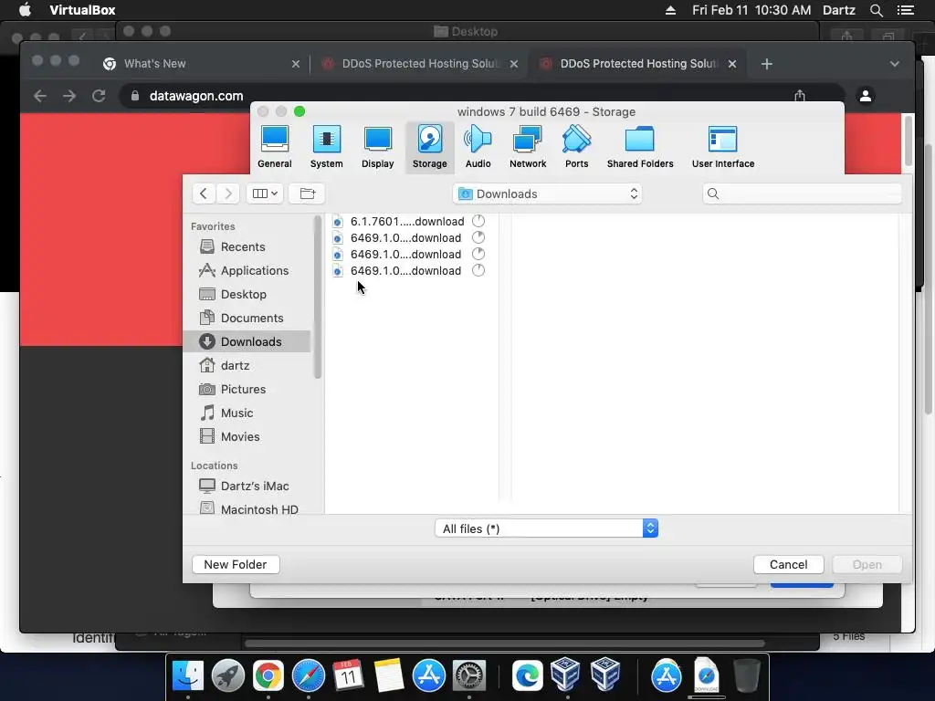Open the browser profile icon
This screenshot has height=701, width=935.
click(866, 95)
